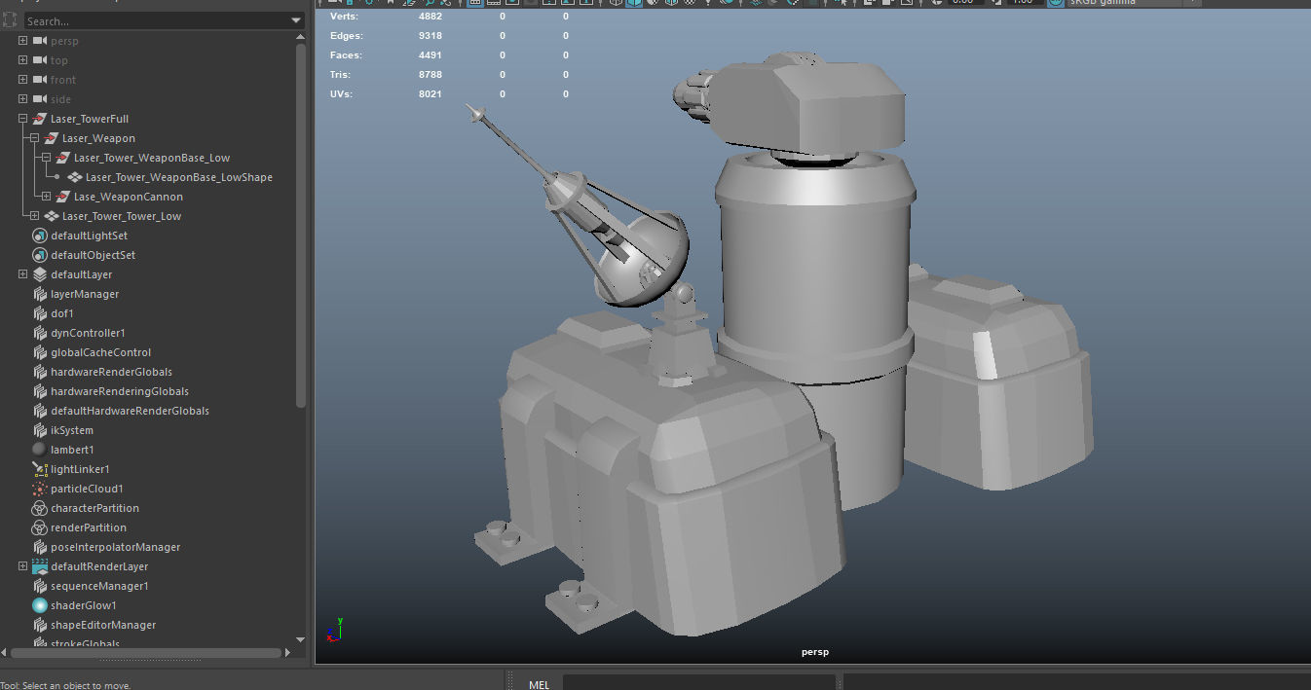The width and height of the screenshot is (1311, 690).
Task: Click the Tris count value 8788
Action: (430, 75)
